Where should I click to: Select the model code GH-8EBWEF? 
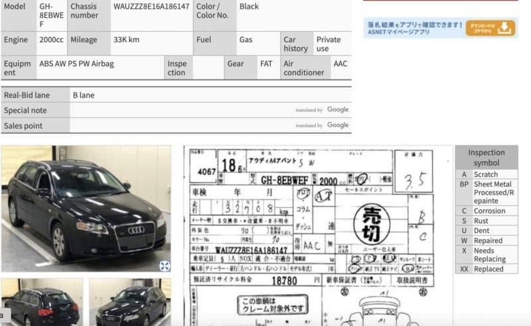tap(52, 15)
